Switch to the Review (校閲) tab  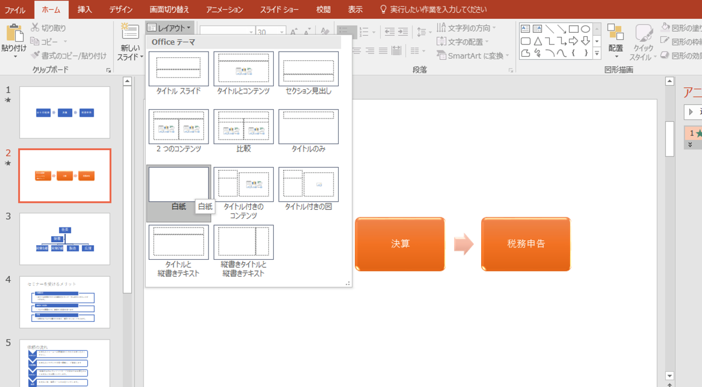(x=323, y=9)
